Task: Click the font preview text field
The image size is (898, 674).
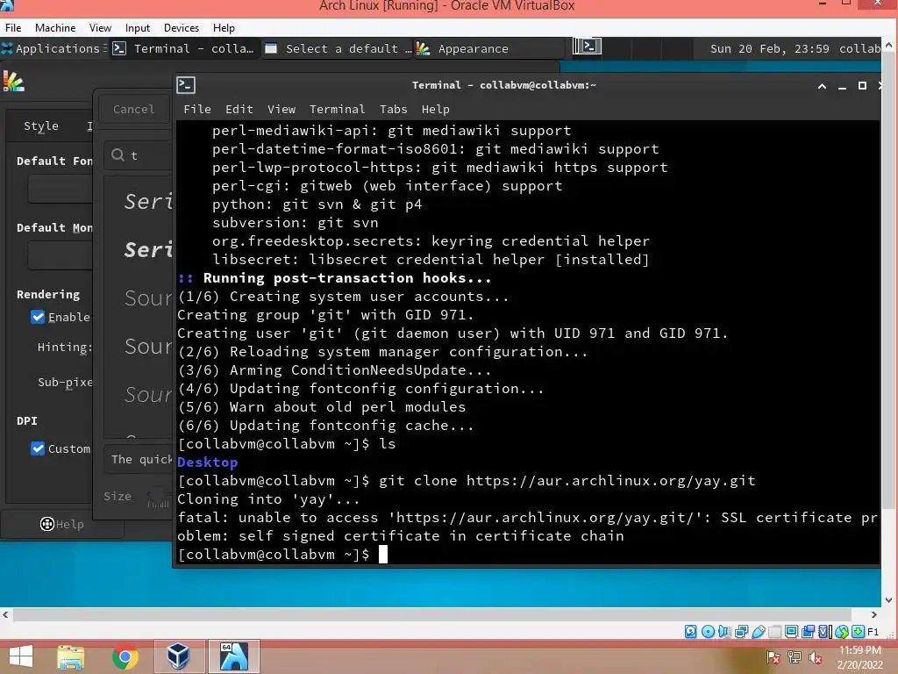Action: [139, 459]
